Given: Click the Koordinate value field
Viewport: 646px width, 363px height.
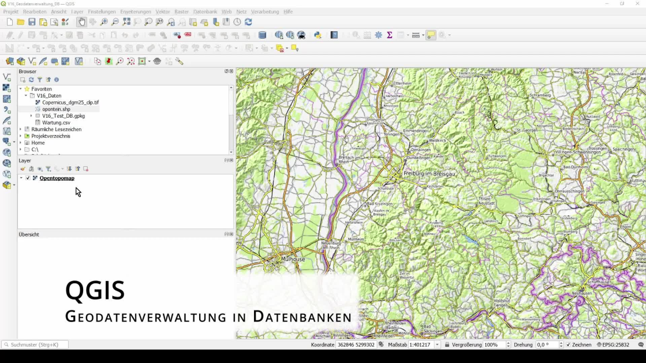Looking at the screenshot, I should pyautogui.click(x=356, y=345).
